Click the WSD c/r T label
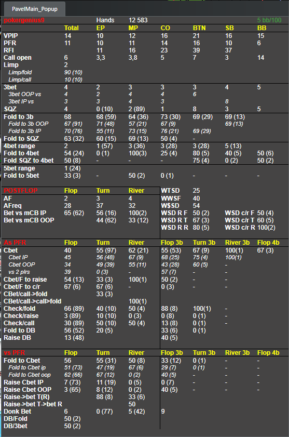This screenshot has width=289, height=437. 239,220
